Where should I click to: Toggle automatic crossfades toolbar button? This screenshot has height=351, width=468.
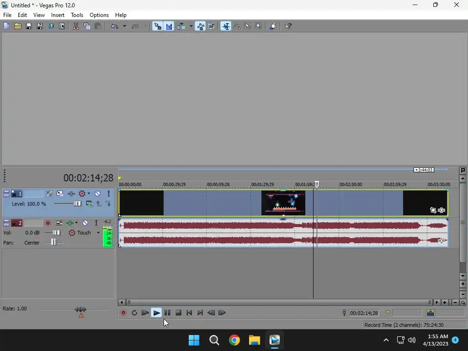169,26
